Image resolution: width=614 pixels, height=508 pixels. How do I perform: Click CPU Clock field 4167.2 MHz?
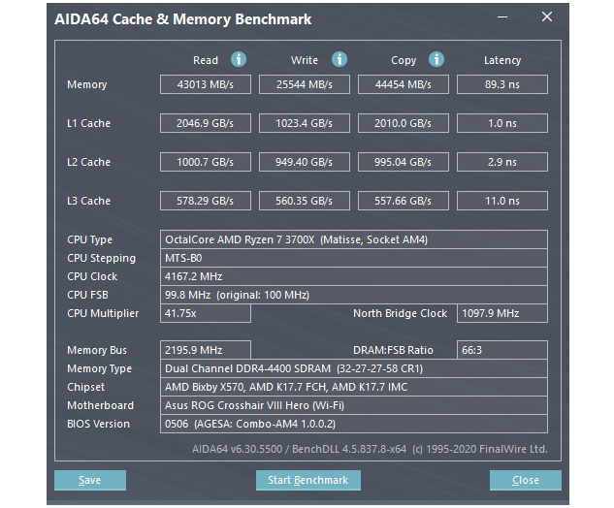coord(354,276)
